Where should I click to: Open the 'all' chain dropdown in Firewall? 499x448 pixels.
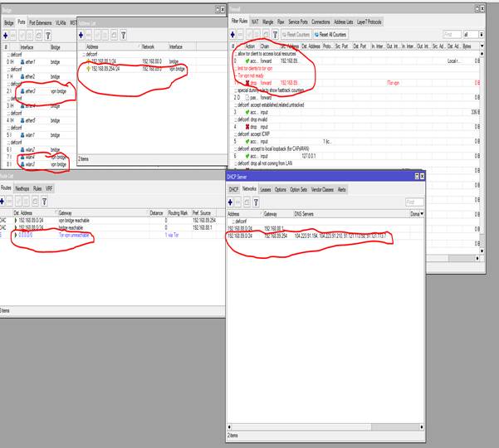(x=482, y=34)
